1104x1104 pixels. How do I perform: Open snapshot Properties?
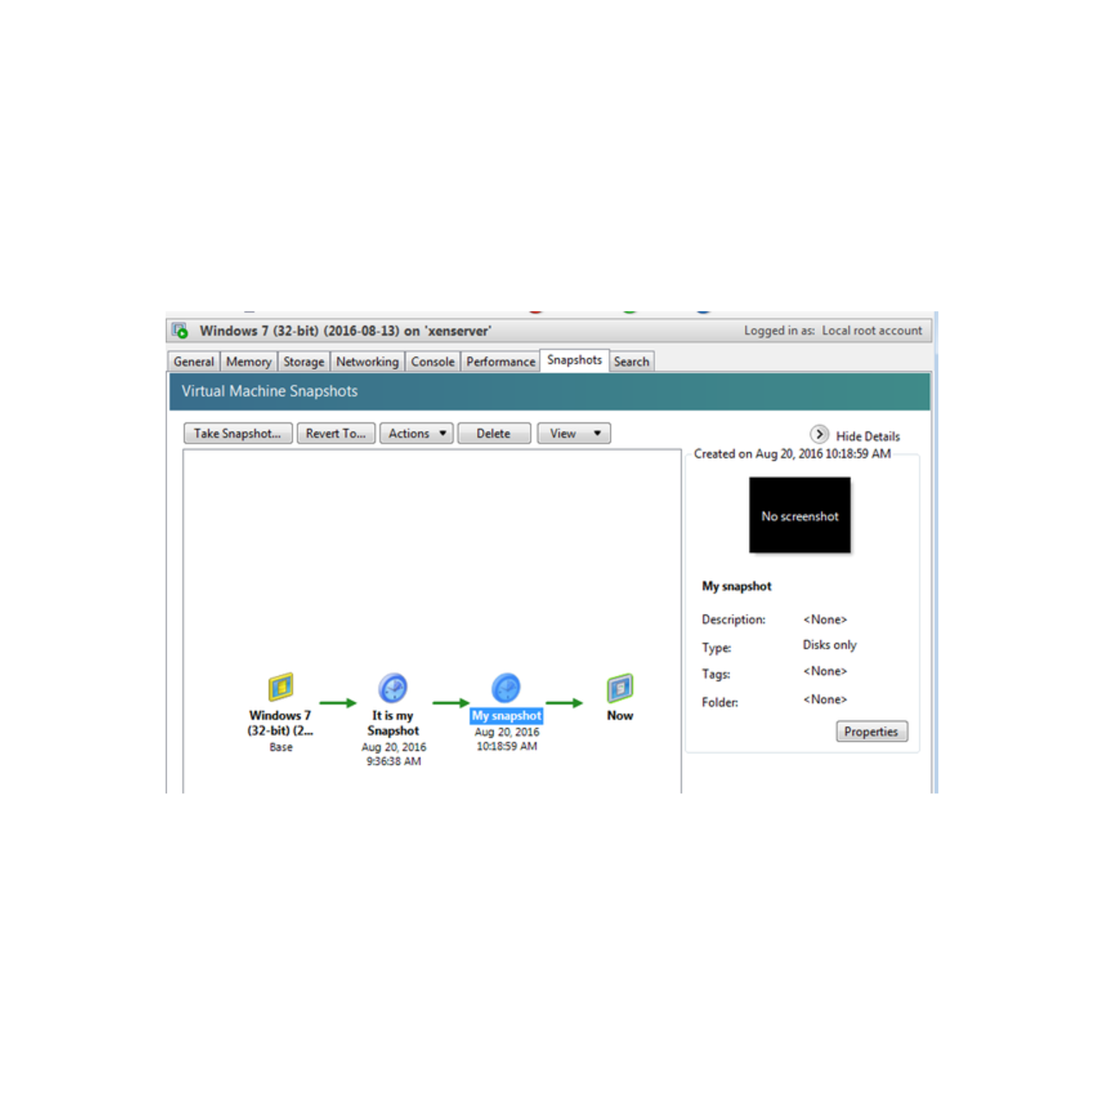point(871,731)
